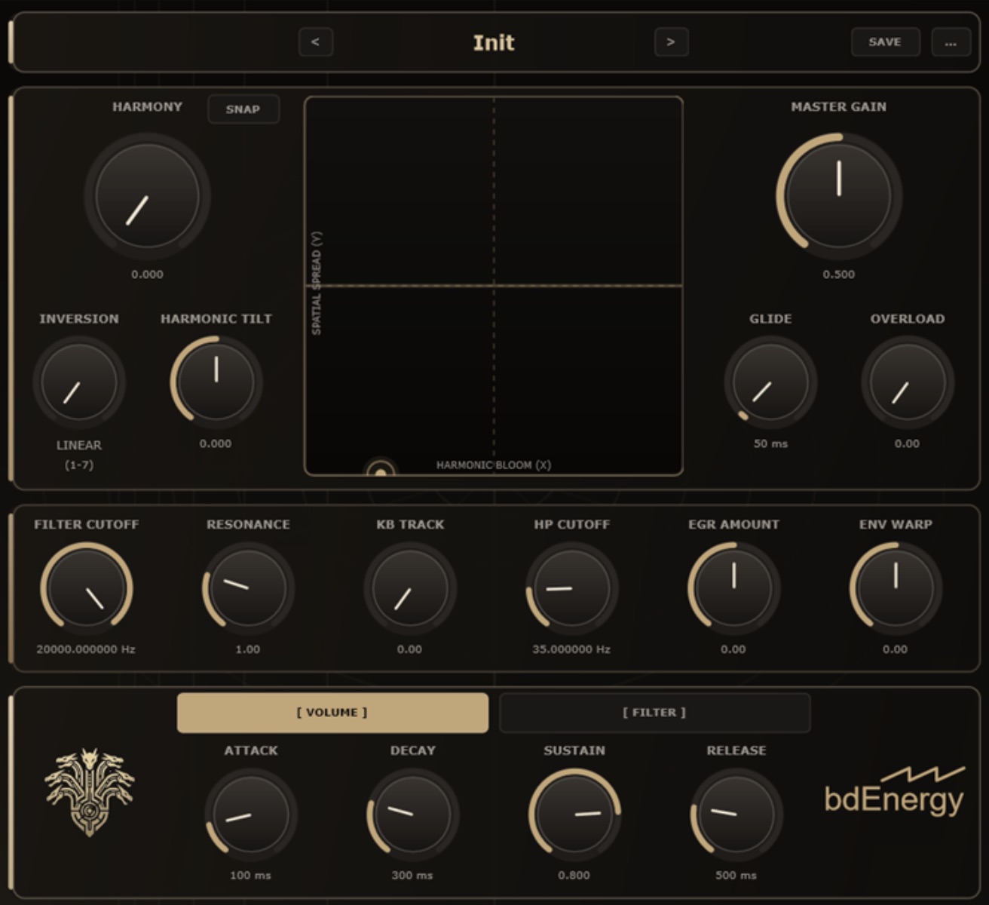Viewport: 989px width, 905px height.
Task: Click the KB Track value 0.00
Action: tap(409, 649)
